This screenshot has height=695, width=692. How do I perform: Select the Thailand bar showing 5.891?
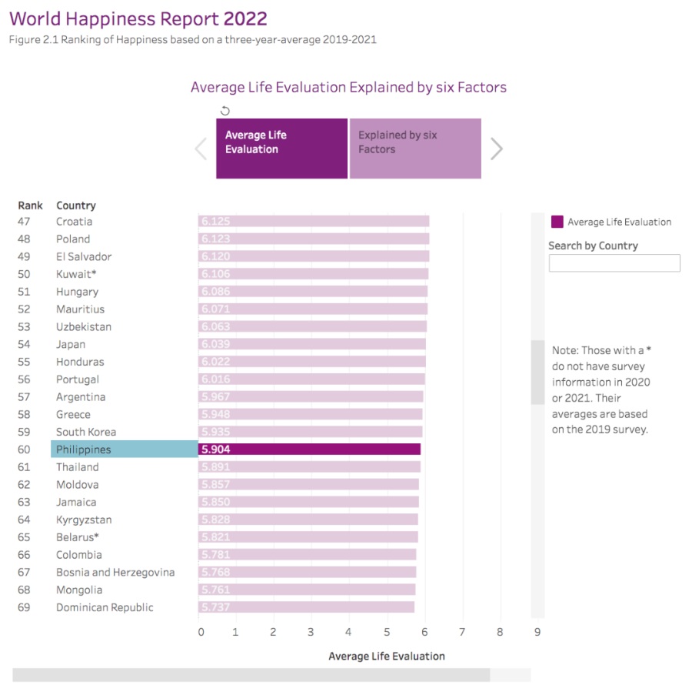click(x=309, y=467)
